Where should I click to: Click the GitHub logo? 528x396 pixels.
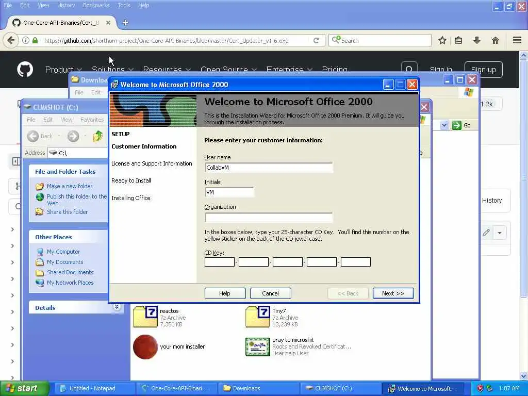coord(25,70)
